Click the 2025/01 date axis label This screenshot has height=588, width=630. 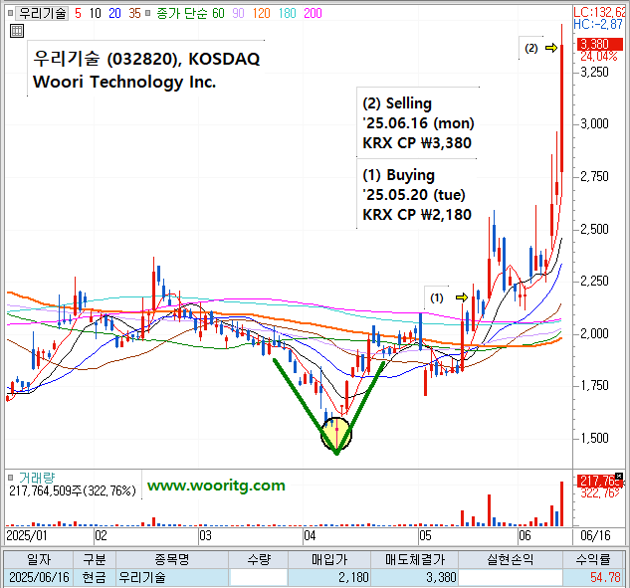[27, 535]
